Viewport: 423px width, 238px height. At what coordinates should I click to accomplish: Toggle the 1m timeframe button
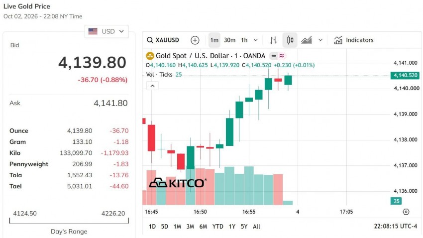pos(214,40)
